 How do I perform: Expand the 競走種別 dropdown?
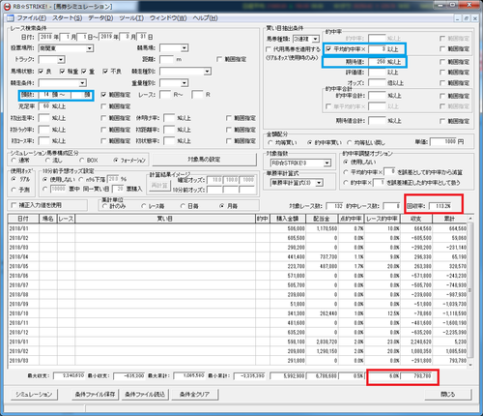click(x=208, y=72)
